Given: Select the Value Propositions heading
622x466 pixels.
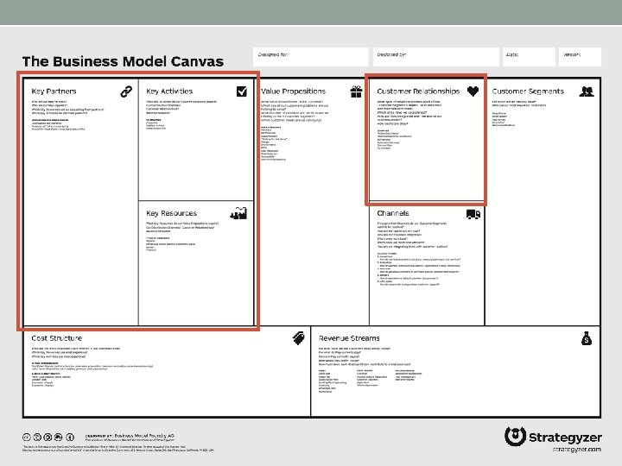Looking at the screenshot, I should tap(293, 91).
